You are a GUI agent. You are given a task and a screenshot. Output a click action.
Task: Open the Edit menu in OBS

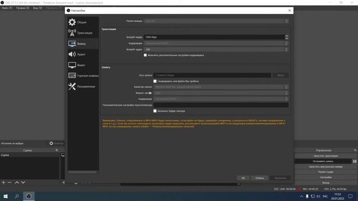coord(22,8)
